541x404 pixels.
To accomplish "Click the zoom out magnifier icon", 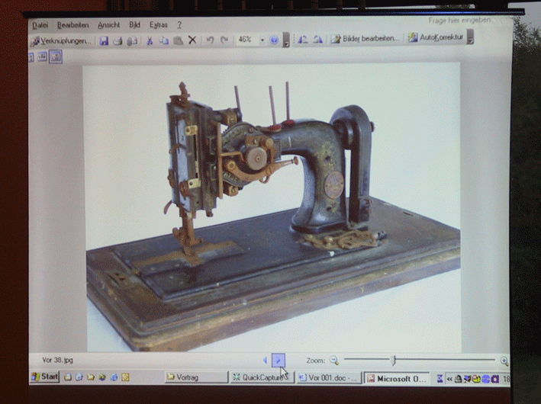I will (334, 361).
